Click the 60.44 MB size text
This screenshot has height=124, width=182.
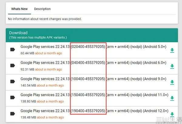coord(27,53)
